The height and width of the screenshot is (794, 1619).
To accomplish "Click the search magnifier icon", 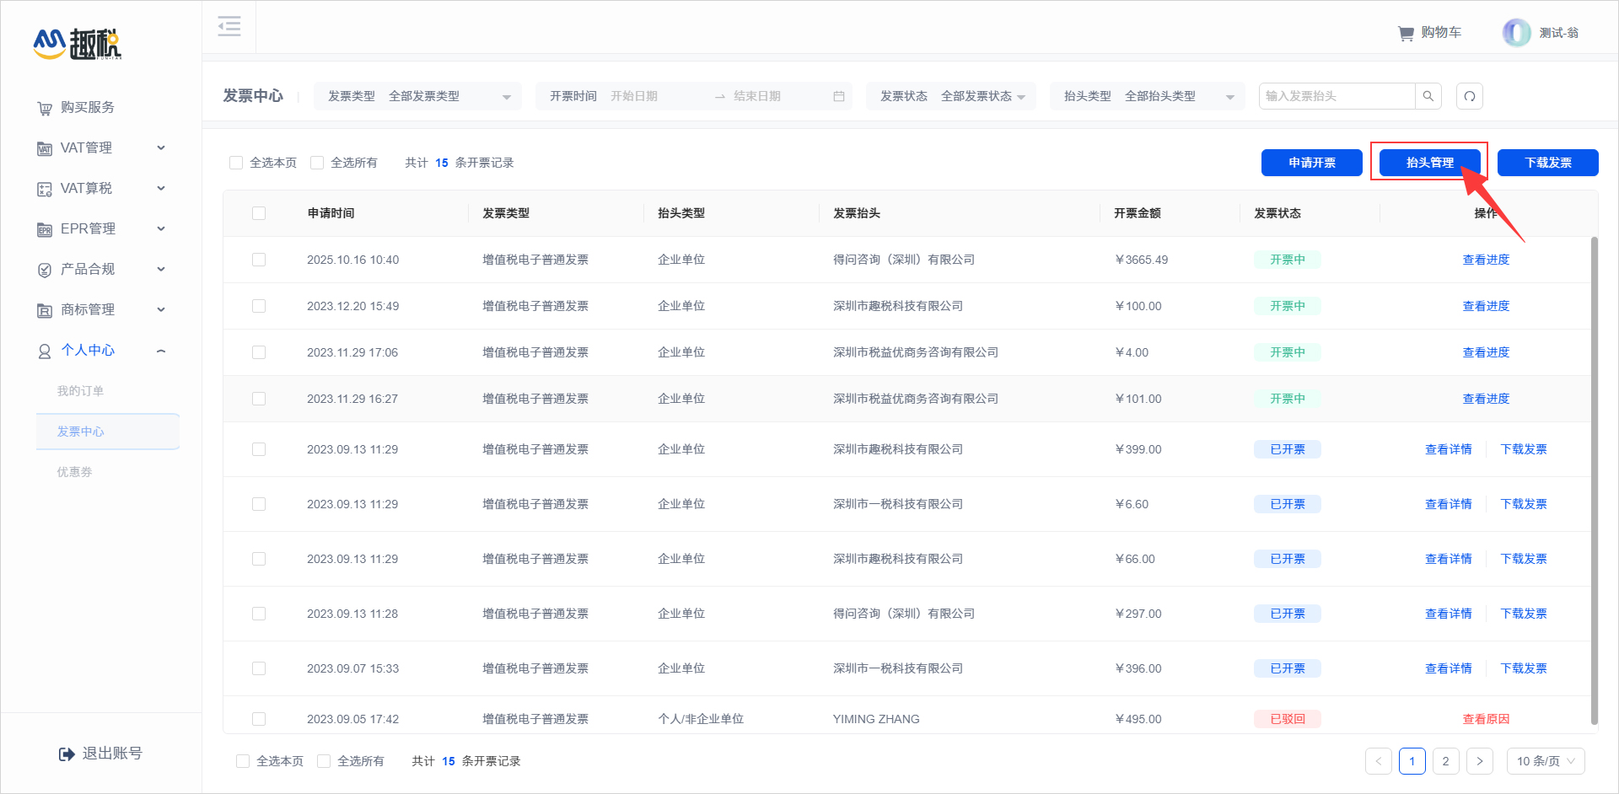I will coord(1428,96).
